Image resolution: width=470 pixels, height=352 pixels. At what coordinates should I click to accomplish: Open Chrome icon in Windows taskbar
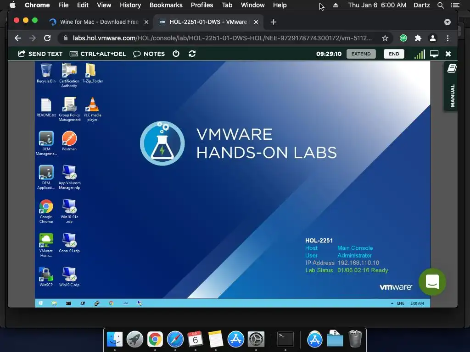pos(111,303)
